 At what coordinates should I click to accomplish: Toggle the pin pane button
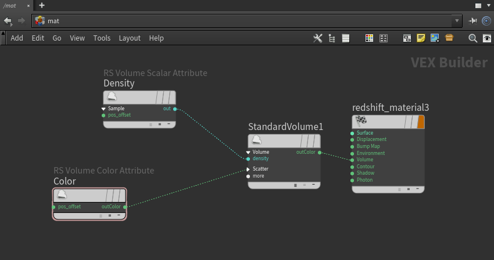[x=473, y=21]
